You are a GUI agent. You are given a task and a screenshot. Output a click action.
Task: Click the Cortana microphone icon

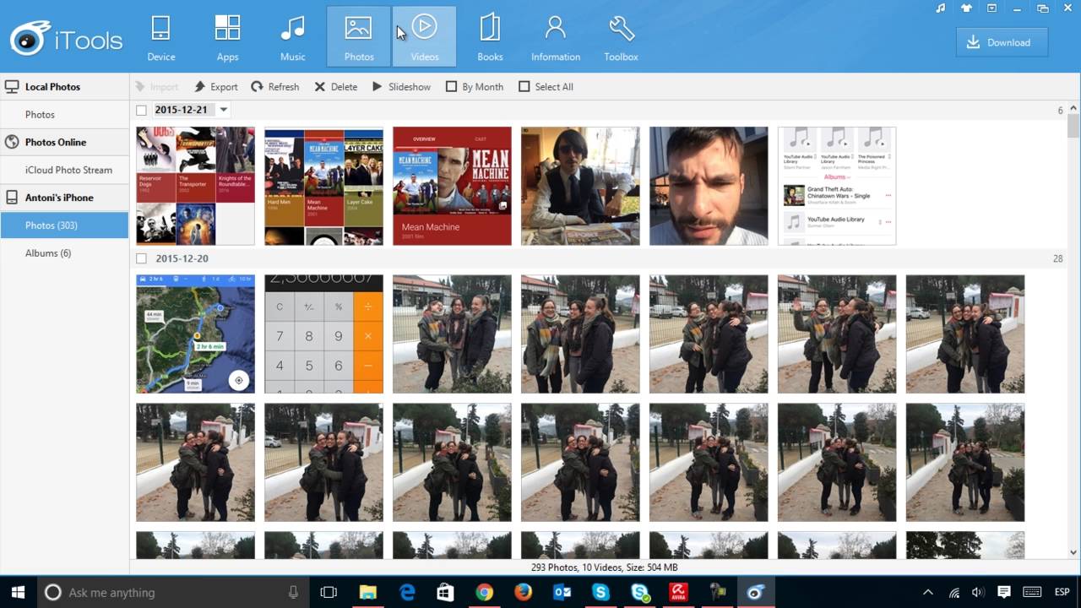293,592
